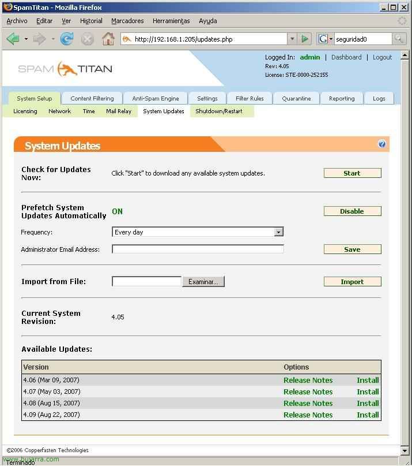Open the Google search engine selector dropdown
Screen dimensions: 412x466
(x=326, y=39)
